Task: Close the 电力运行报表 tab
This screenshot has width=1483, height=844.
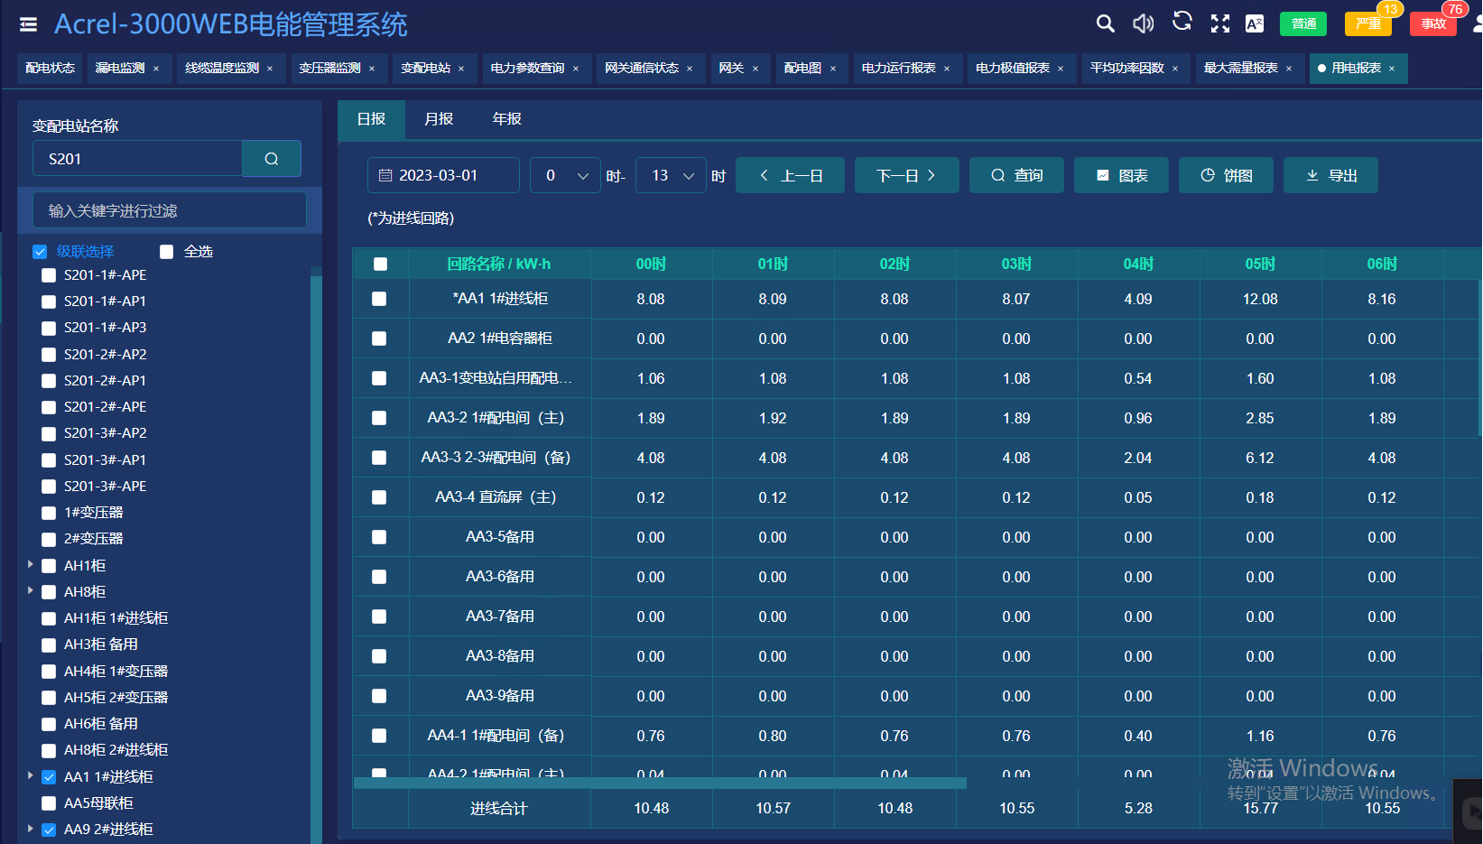Action: point(947,69)
